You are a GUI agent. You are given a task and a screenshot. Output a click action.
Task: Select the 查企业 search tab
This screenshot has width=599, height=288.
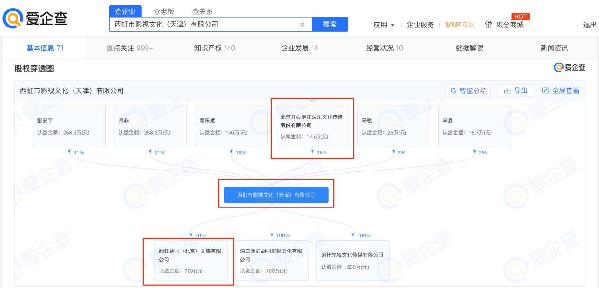pos(125,11)
